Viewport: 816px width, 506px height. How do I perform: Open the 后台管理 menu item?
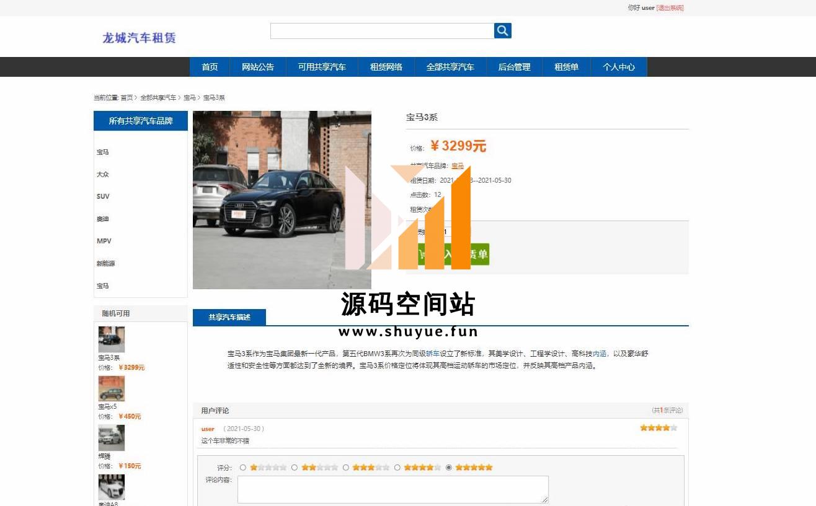point(514,67)
